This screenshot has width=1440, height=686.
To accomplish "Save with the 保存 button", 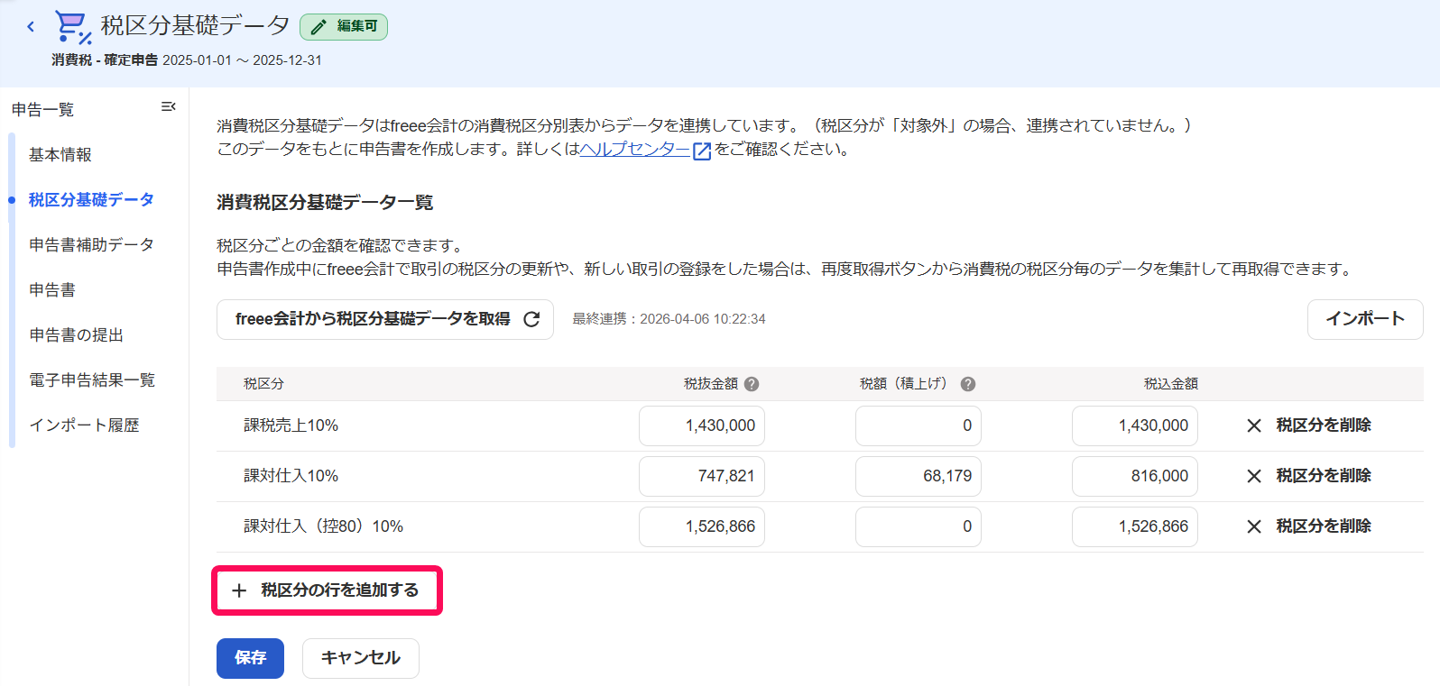I will tap(250, 658).
